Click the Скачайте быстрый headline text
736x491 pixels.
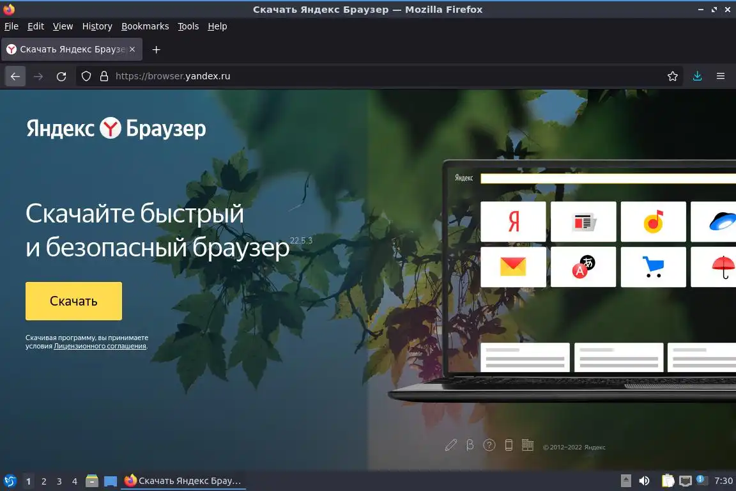click(x=135, y=214)
